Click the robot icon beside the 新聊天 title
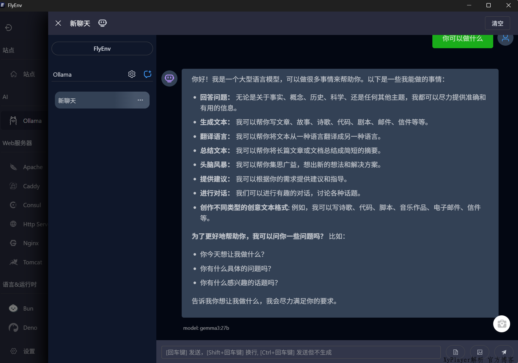518x363 pixels. point(103,23)
